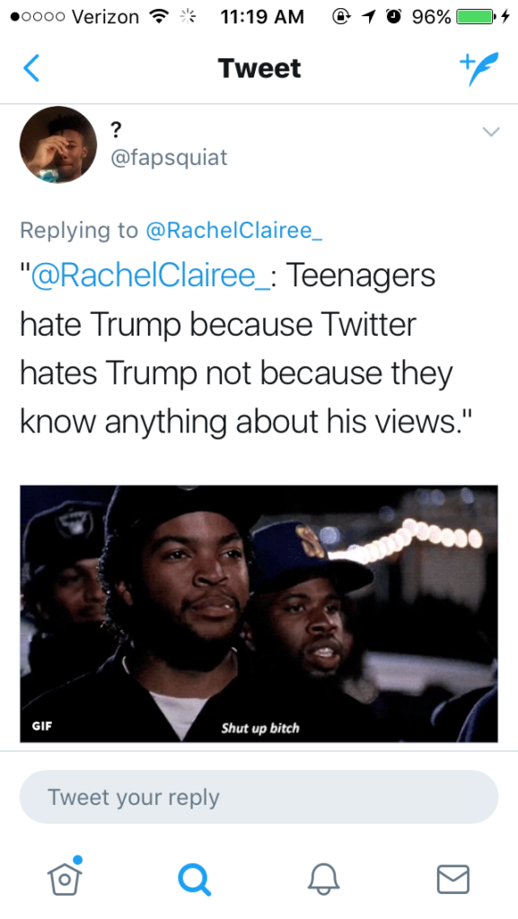Image resolution: width=518 pixels, height=919 pixels.
Task: Play the GIF image
Action: pos(259,614)
